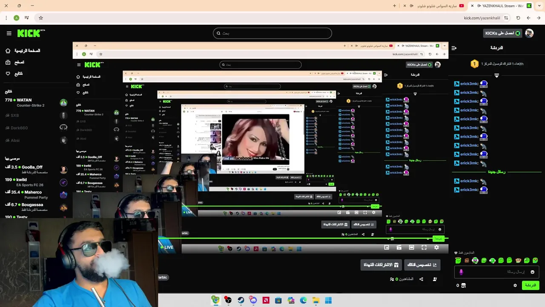Click the KICK logo in the page header

pyautogui.click(x=31, y=33)
